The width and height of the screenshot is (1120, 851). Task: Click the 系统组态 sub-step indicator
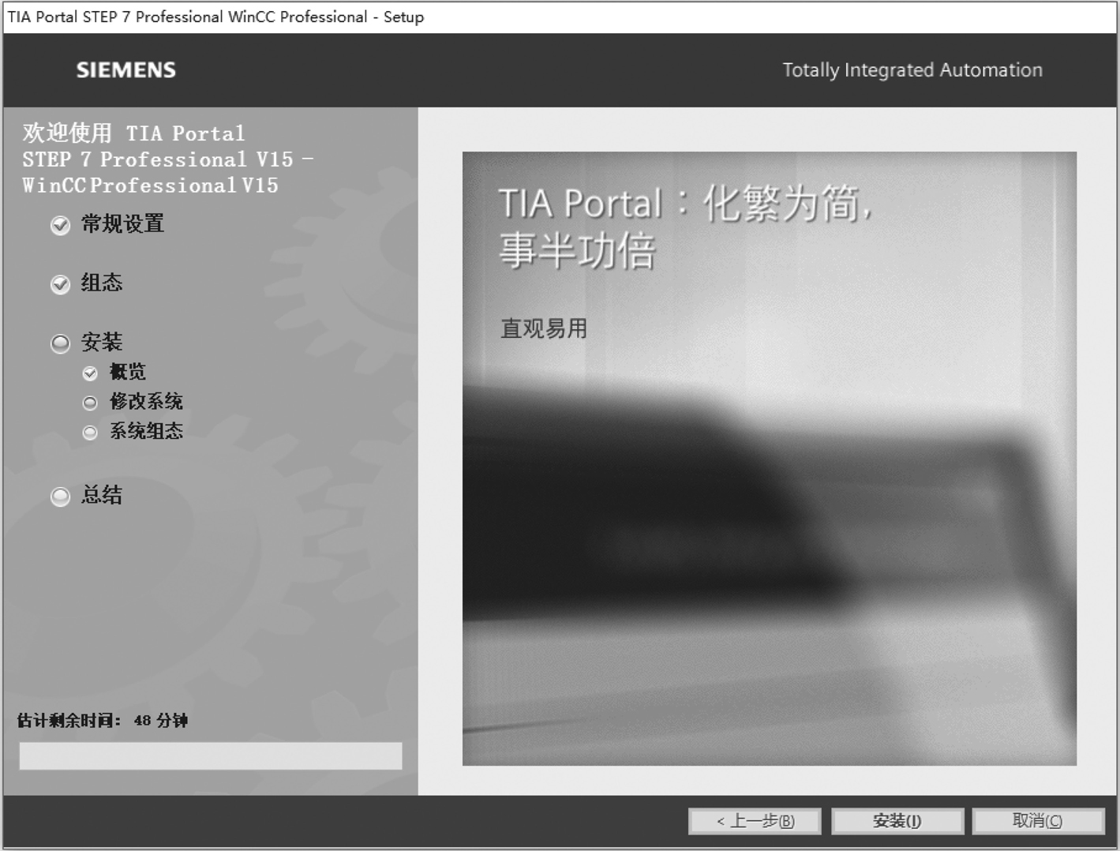(x=90, y=432)
